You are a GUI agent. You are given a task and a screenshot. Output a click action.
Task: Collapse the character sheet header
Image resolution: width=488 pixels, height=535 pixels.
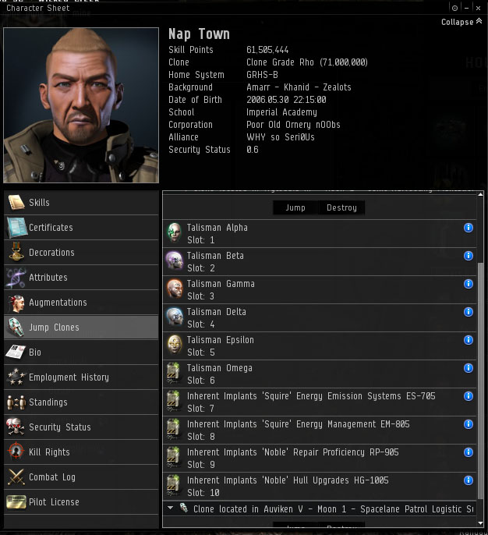pyautogui.click(x=461, y=22)
